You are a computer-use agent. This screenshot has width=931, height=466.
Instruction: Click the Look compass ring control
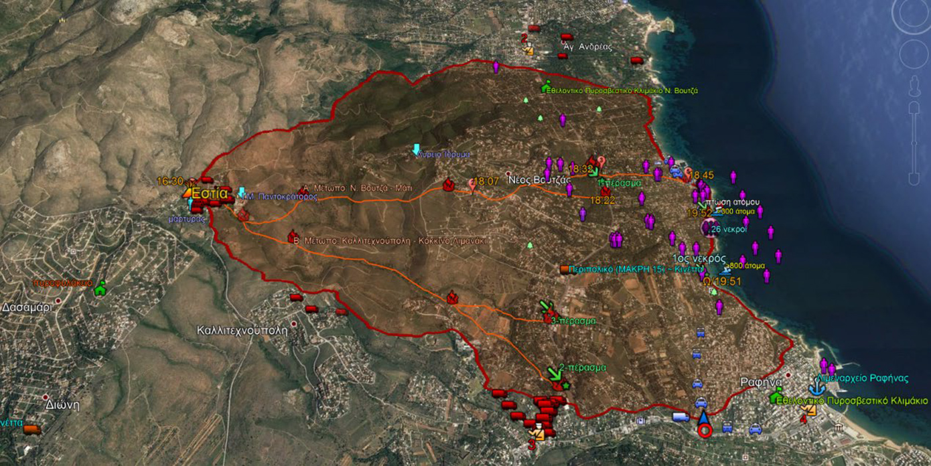click(x=914, y=15)
